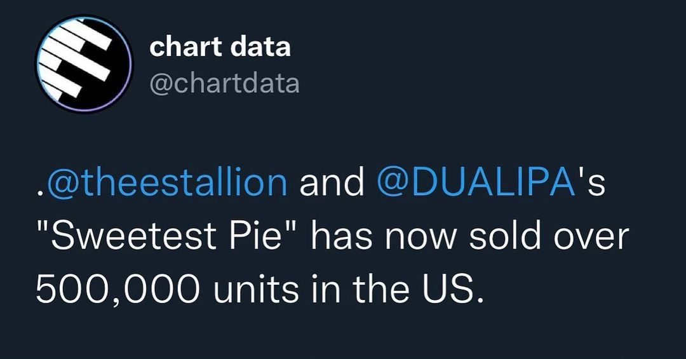Open the "chart data" display name

click(220, 48)
